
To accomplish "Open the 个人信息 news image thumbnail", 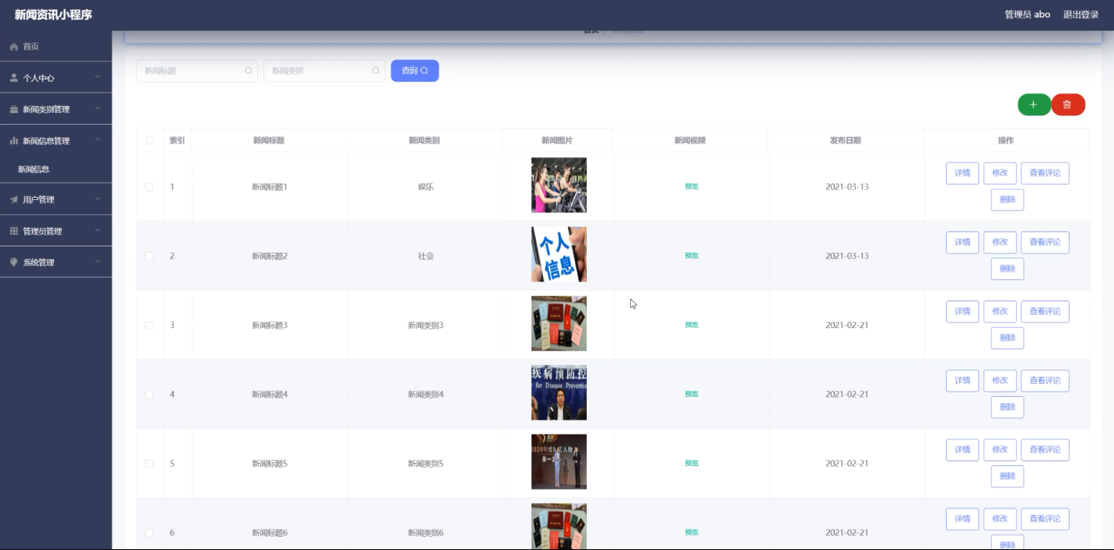I will tap(559, 254).
